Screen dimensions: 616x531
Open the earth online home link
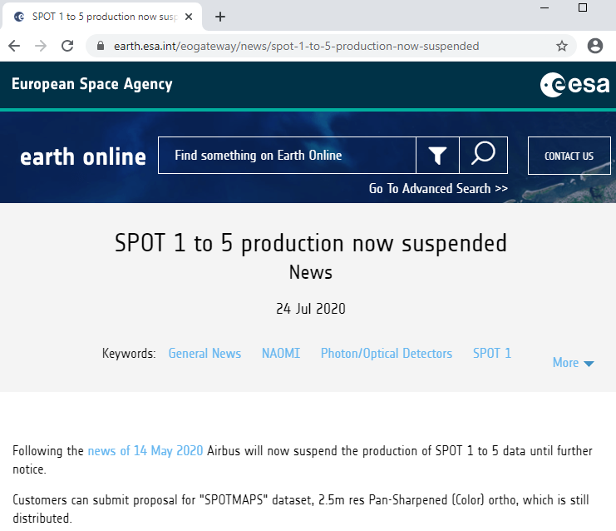click(x=83, y=156)
